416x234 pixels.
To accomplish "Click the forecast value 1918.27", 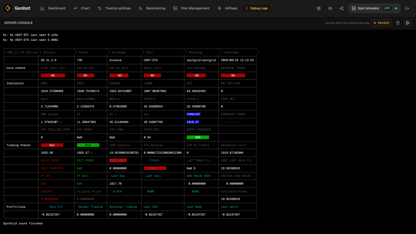I will click(x=193, y=122).
